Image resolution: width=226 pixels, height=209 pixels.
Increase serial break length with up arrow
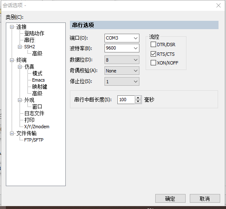click(x=138, y=98)
